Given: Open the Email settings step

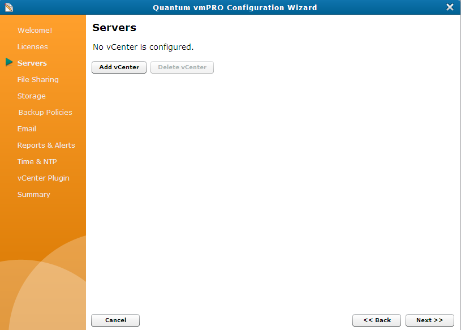Looking at the screenshot, I should [x=27, y=128].
